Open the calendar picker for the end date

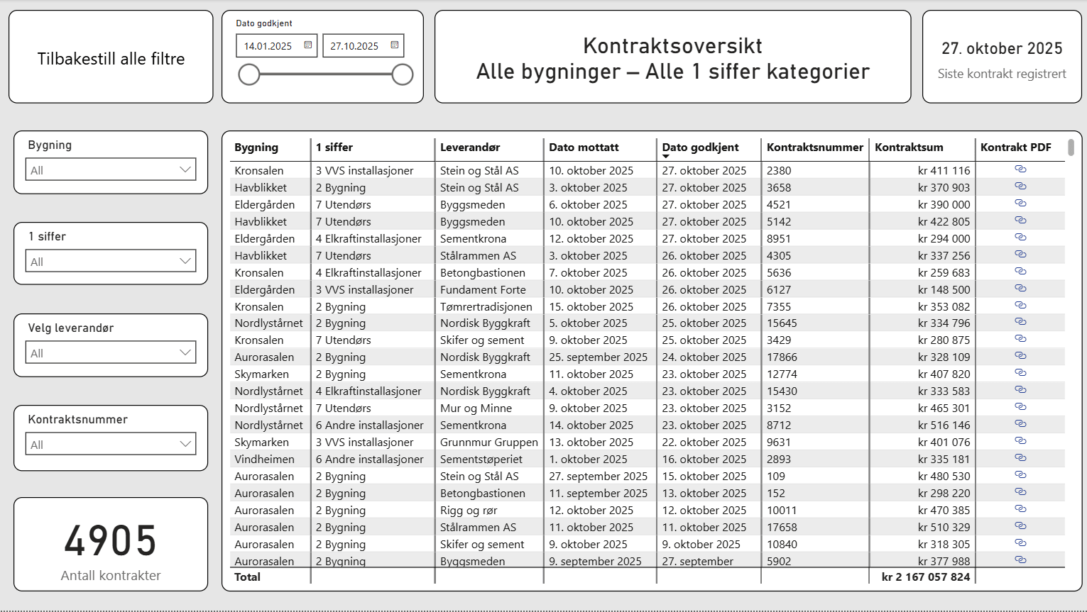click(395, 45)
